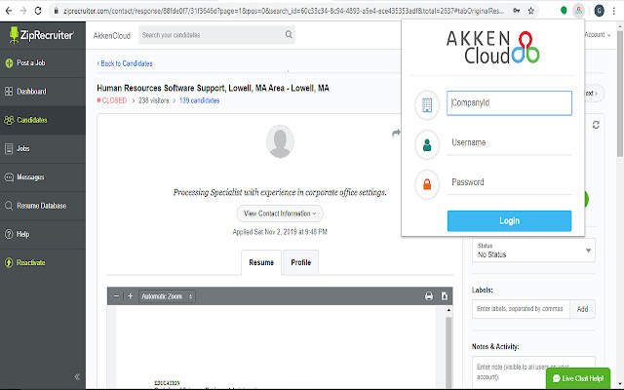Click the CompanyId input field
Image resolution: width=624 pixels, height=390 pixels.
point(509,103)
